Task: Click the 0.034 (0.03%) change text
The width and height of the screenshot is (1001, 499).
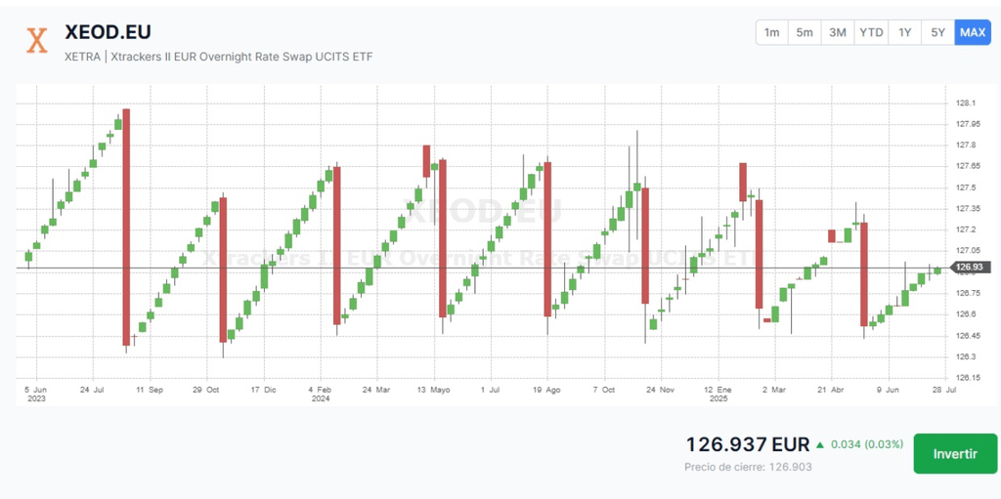Action: (x=867, y=445)
